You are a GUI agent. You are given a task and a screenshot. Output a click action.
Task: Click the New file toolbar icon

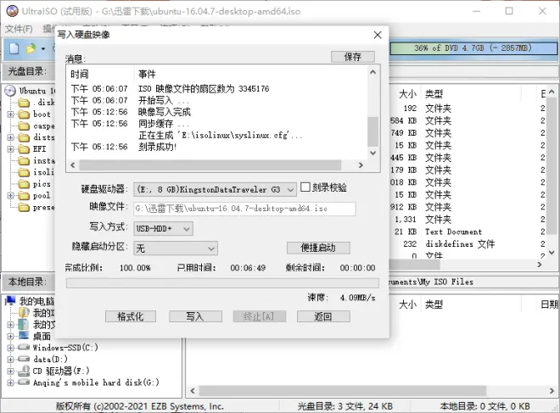14,48
